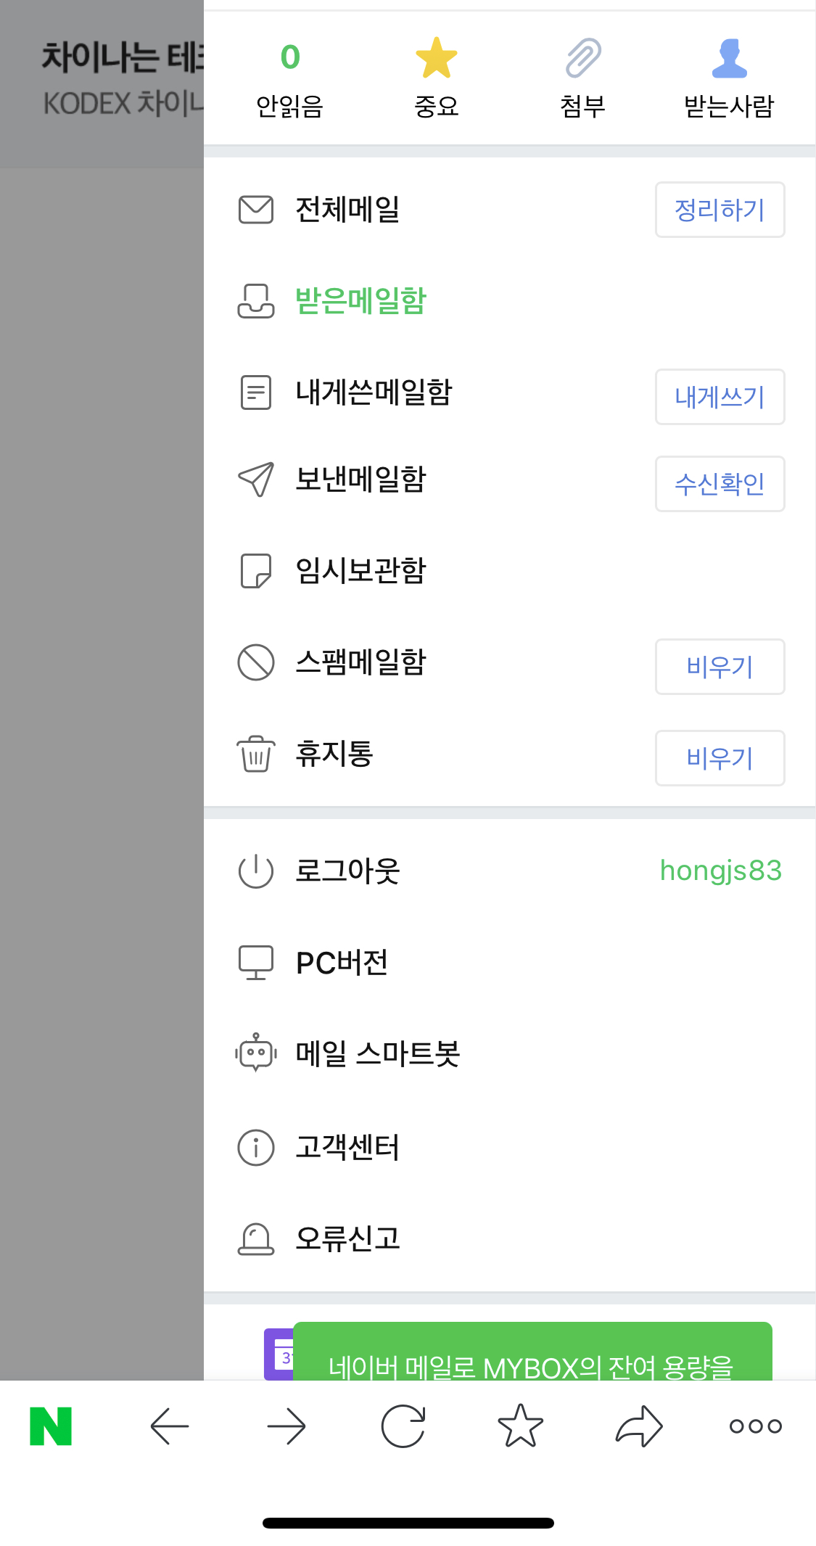Open the three-dot more menu
Screen dimensions: 816x1546
755,1426
